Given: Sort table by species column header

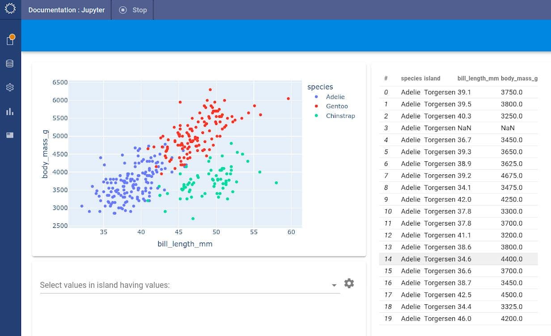Looking at the screenshot, I should (x=411, y=79).
